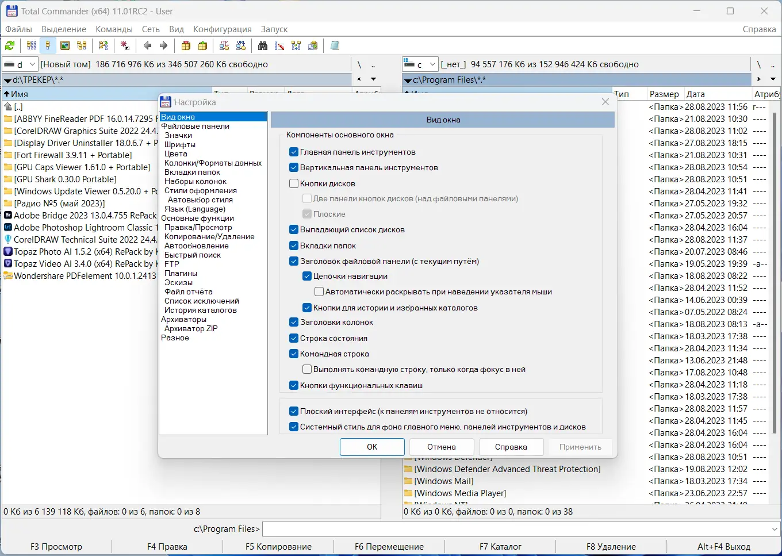Open the 'Файлы' menu

coord(18,29)
